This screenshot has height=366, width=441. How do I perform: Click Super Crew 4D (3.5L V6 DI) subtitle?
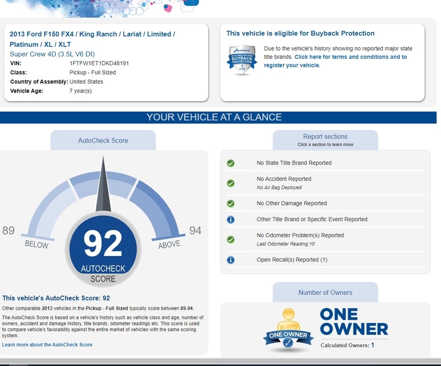point(52,54)
